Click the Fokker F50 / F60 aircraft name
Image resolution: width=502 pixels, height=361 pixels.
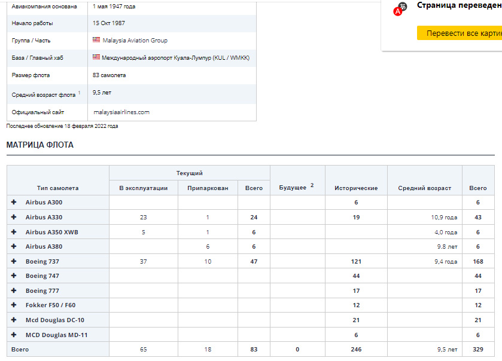coord(51,305)
